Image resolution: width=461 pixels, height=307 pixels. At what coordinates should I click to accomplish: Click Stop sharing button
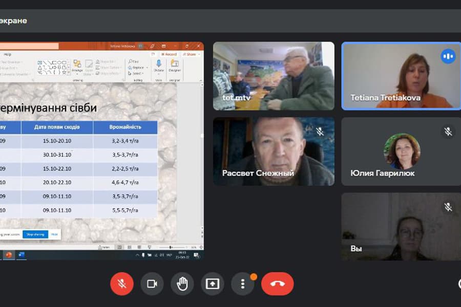(35, 234)
